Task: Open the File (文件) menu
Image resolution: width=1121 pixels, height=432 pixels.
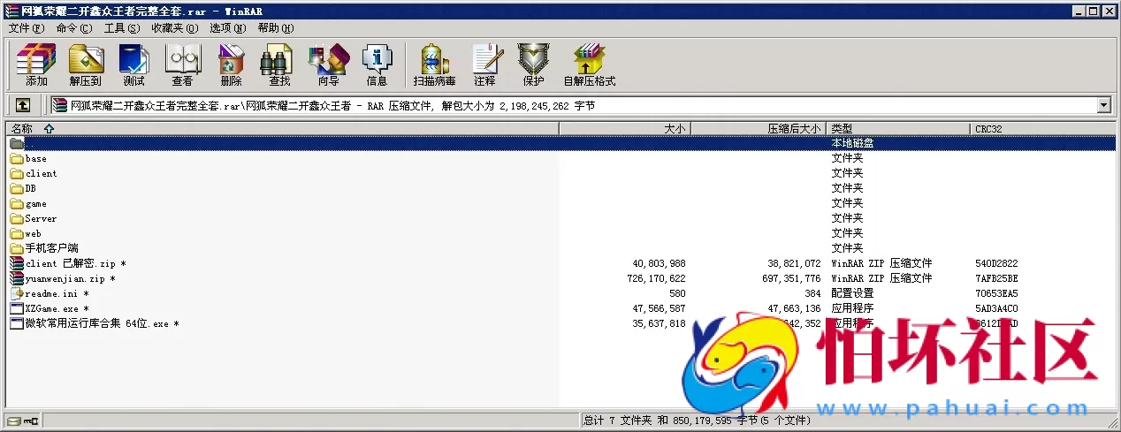Action: (26, 28)
